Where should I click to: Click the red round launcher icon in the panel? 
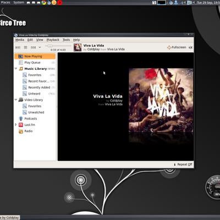[x=59, y=3]
